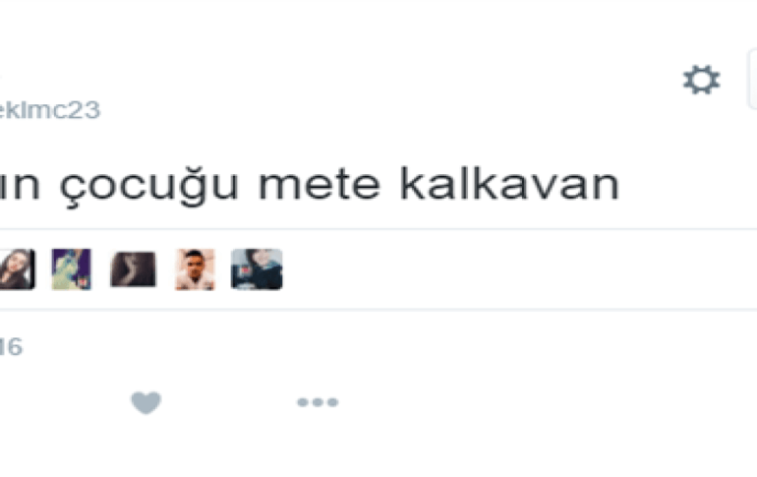Open the sunglasses man liker avatar
Viewport: 757px width, 477px height.
(x=195, y=269)
